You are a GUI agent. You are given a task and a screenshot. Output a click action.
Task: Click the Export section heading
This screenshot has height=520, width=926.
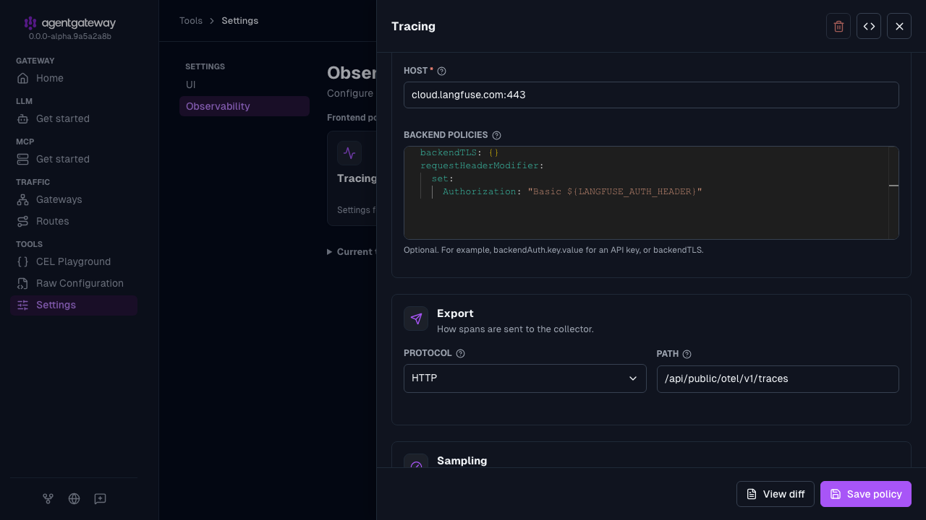[455, 313]
